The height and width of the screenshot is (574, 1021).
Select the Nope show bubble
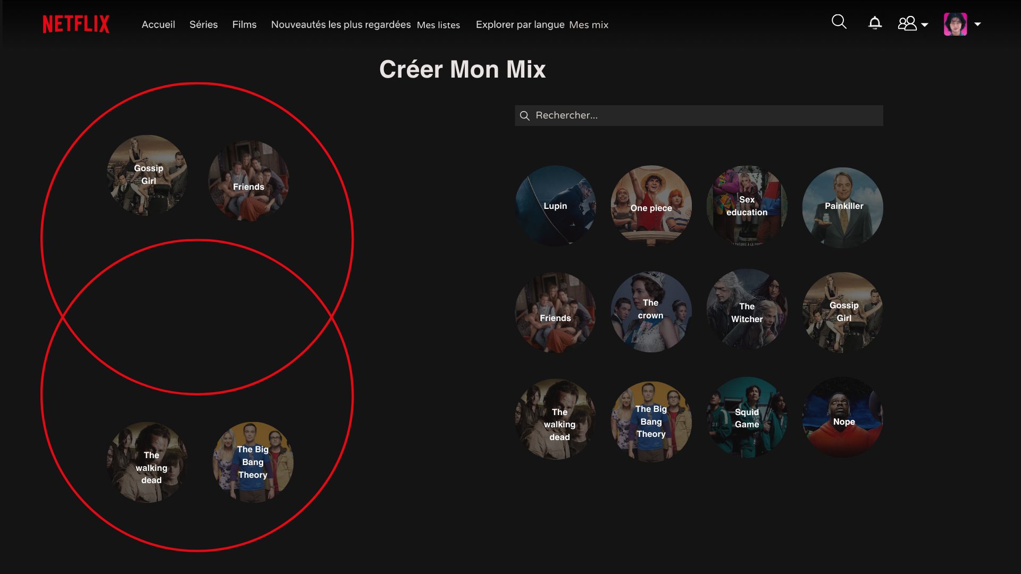point(843,417)
